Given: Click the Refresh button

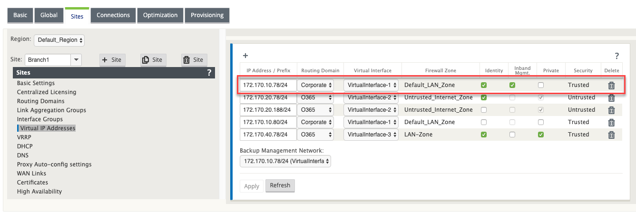Looking at the screenshot, I should click(x=280, y=185).
